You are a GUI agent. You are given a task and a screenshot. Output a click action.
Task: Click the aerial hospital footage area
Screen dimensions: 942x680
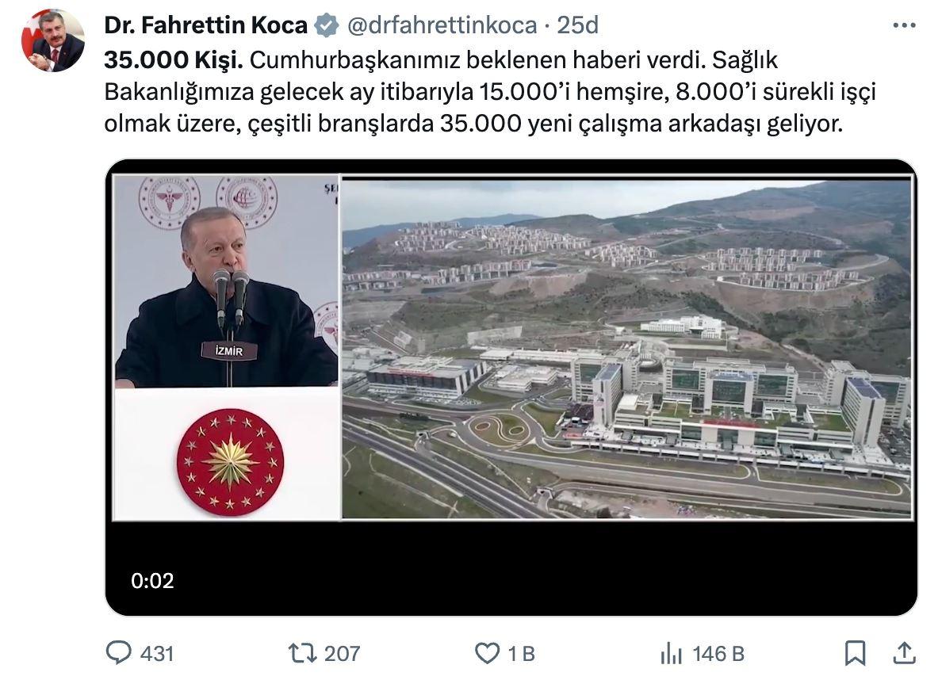coord(627,349)
